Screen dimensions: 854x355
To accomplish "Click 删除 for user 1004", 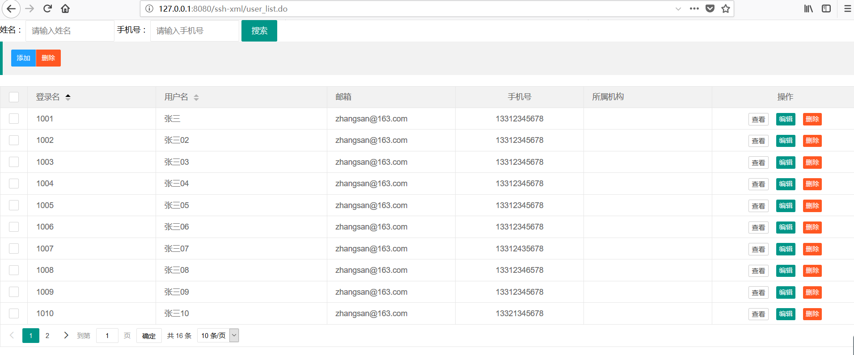I will [812, 184].
